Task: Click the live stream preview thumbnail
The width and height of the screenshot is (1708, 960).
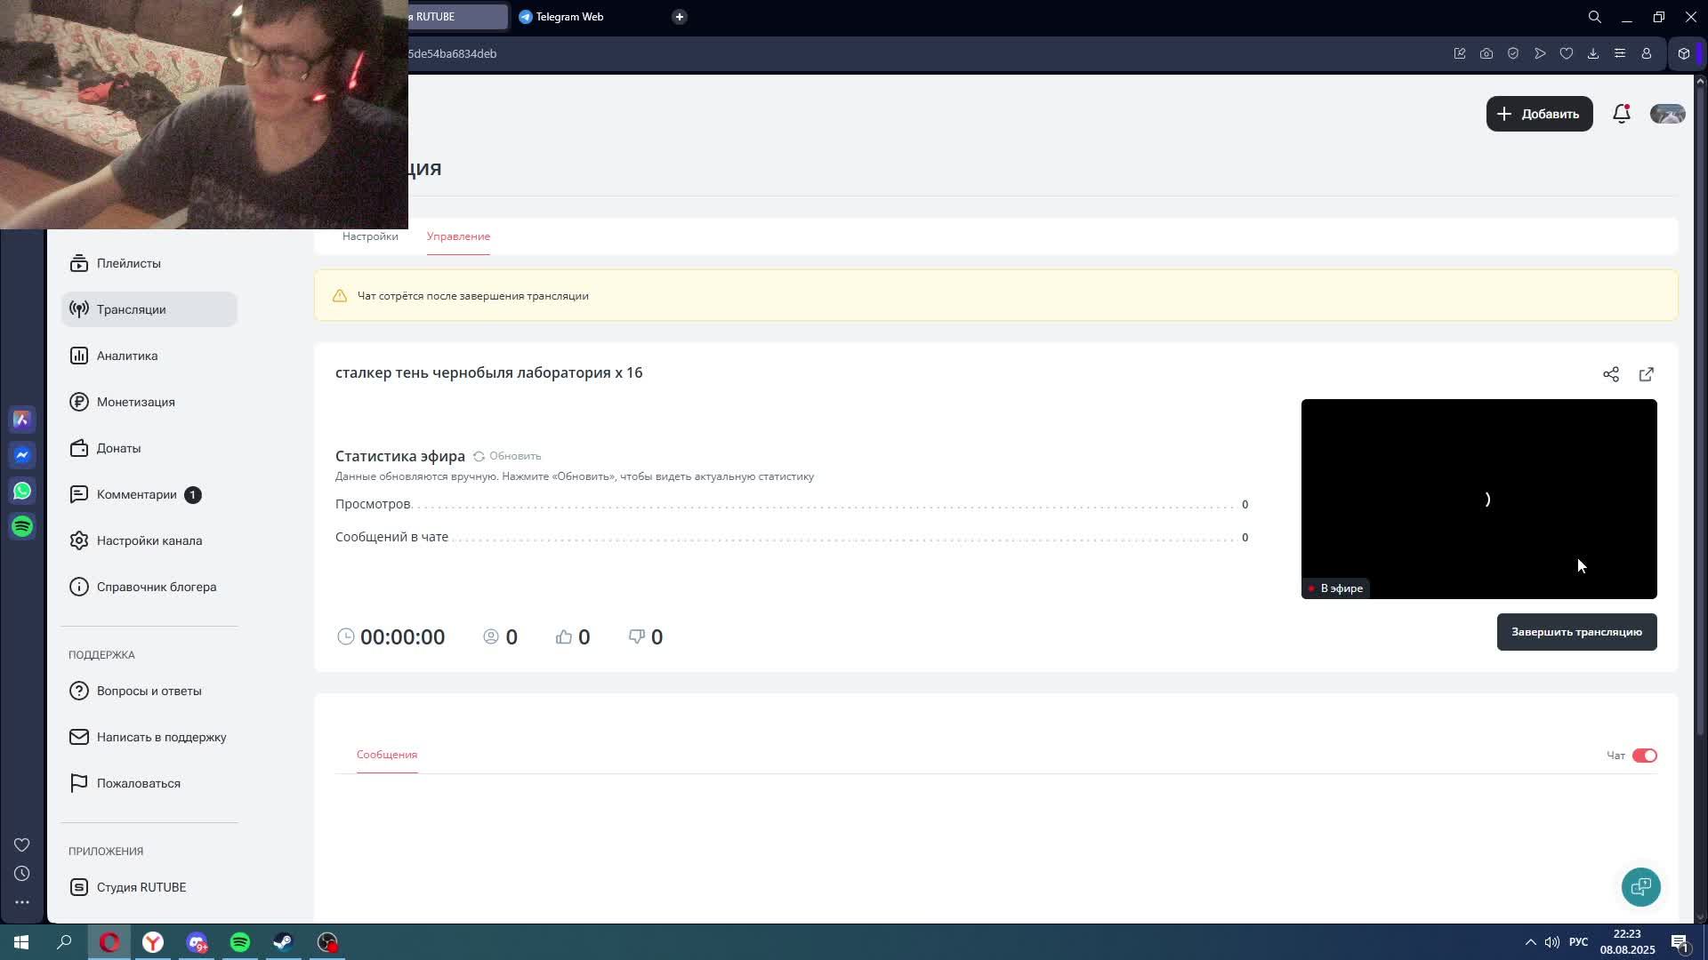Action: (x=1478, y=498)
